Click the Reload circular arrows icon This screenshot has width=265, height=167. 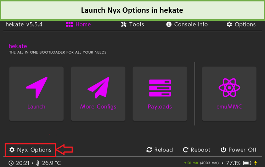pos(149,150)
